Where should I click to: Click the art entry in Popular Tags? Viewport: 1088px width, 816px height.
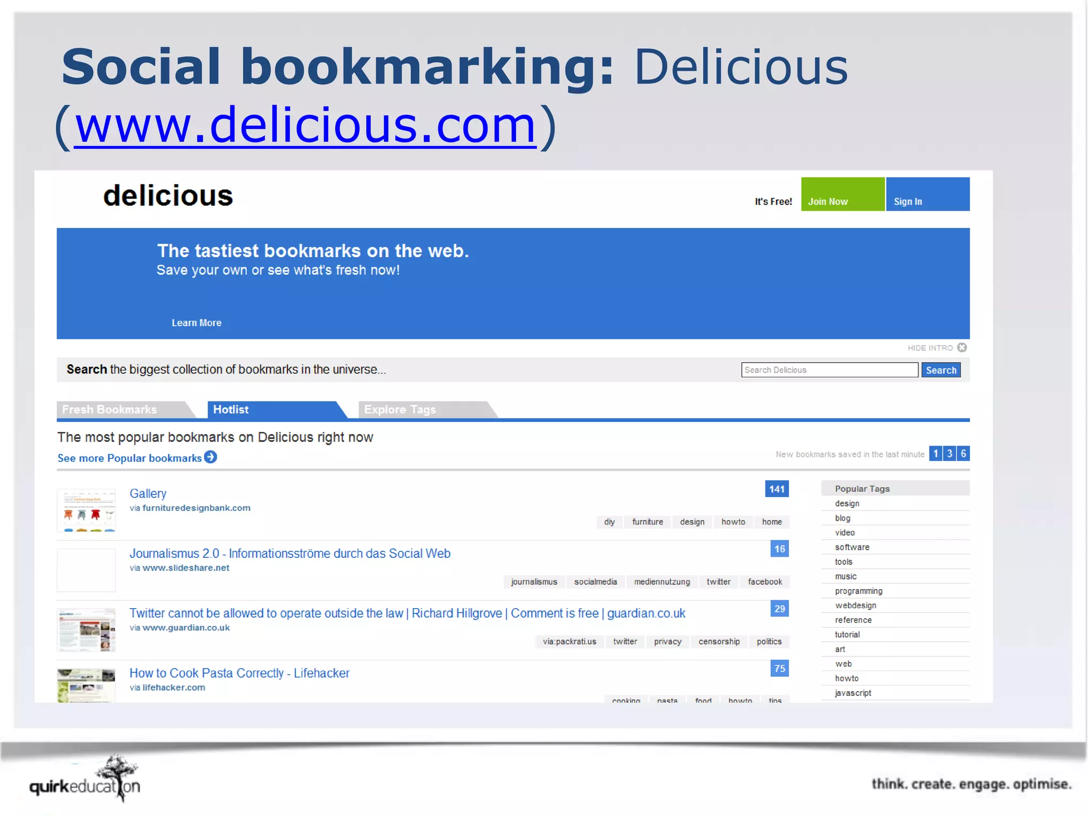coord(895,649)
